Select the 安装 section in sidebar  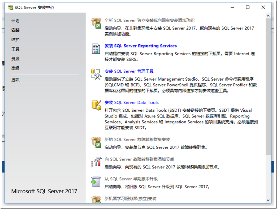pyautogui.click(x=15, y=30)
